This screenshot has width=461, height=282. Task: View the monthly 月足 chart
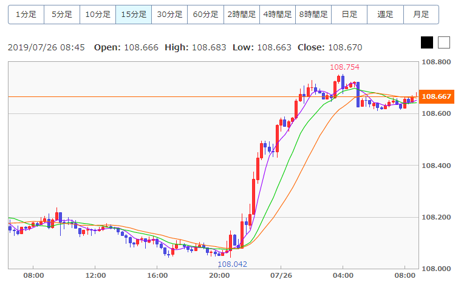pos(421,15)
